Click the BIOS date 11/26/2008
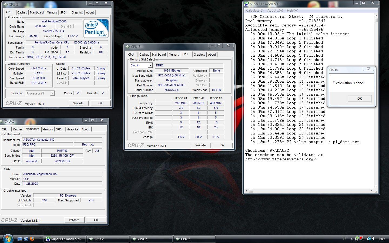389x243 pixels. click(x=62, y=184)
